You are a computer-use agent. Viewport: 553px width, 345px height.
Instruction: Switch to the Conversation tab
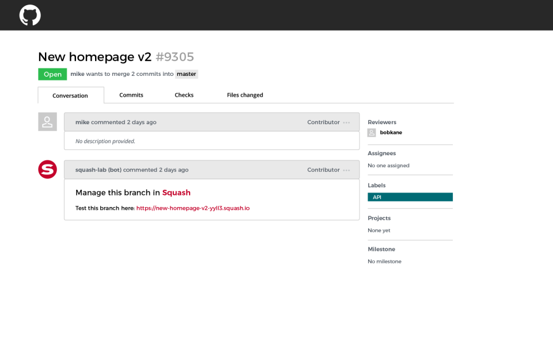pyautogui.click(x=70, y=95)
